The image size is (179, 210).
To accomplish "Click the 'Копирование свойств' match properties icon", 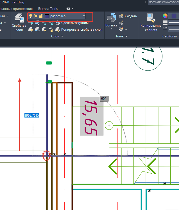I will [x=151, y=18].
